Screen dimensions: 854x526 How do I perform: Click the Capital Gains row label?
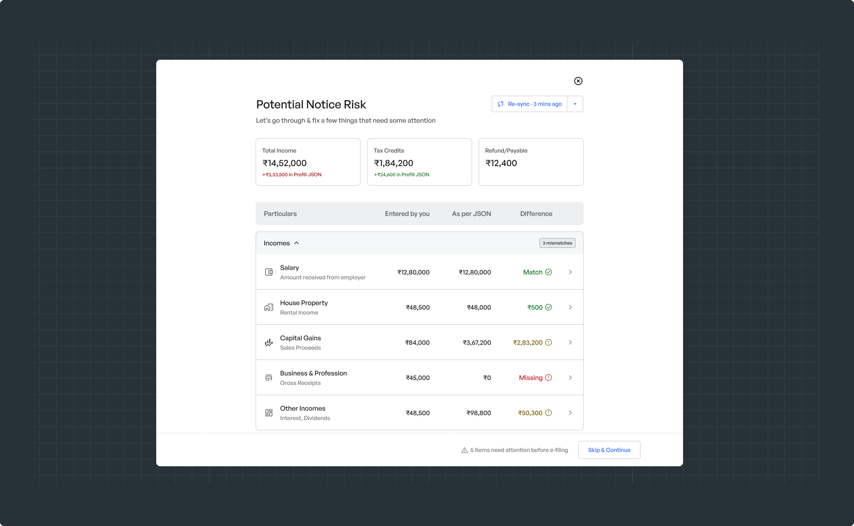[300, 338]
